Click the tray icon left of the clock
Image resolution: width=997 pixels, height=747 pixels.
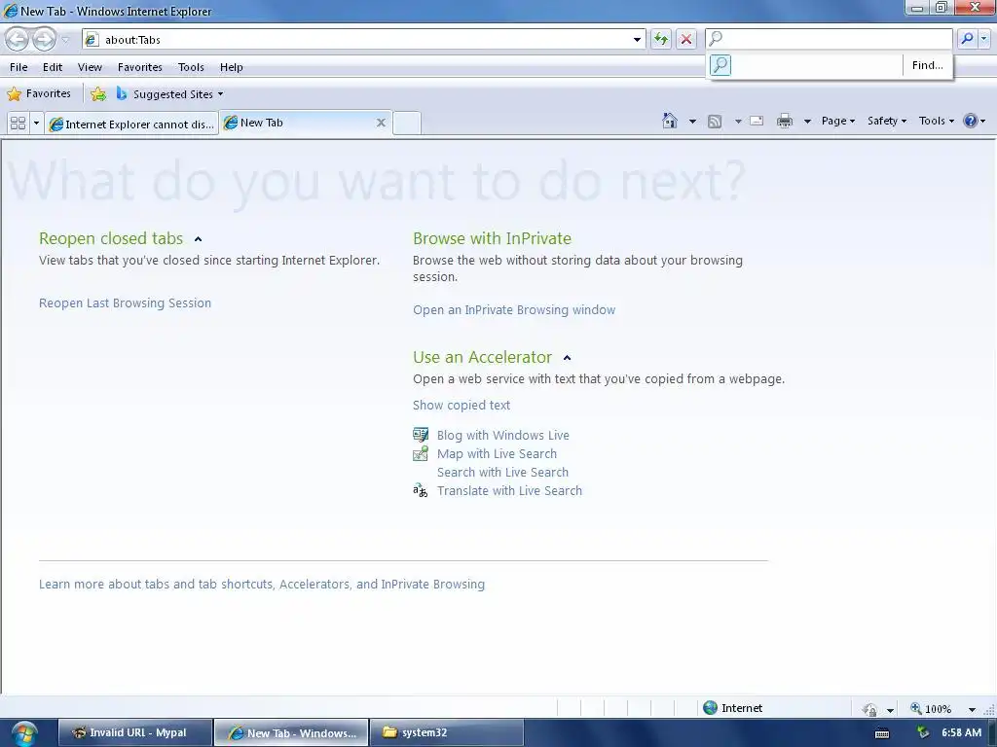923,733
